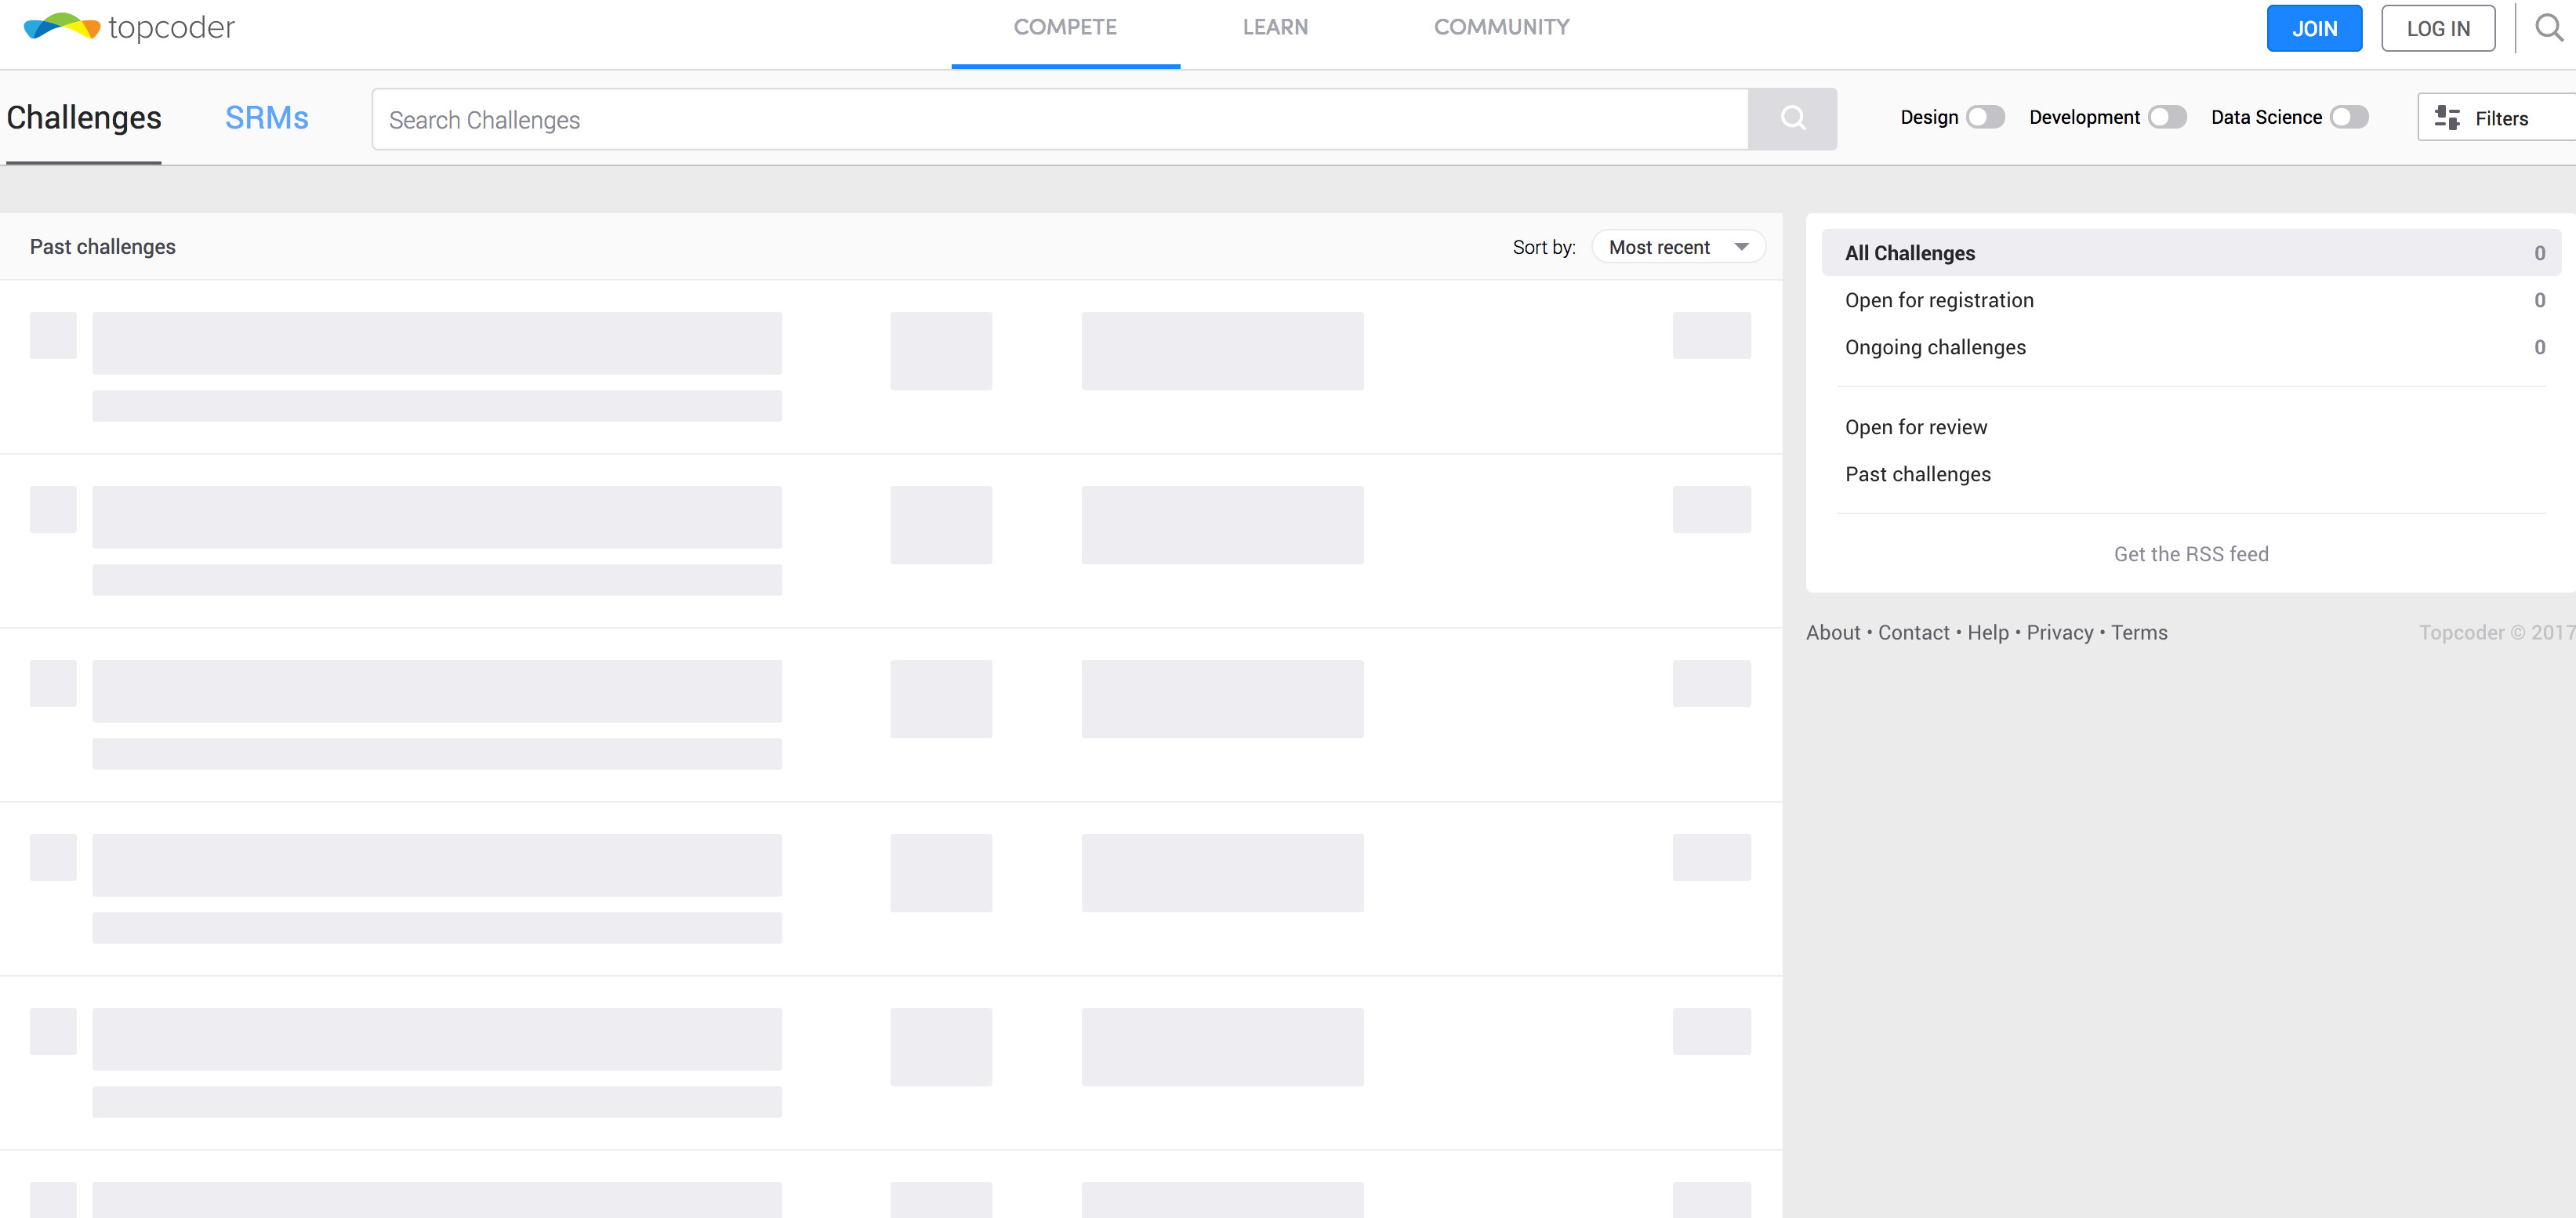Switch to the SRMs tab
Screen dimensions: 2576x1218
click(266, 118)
